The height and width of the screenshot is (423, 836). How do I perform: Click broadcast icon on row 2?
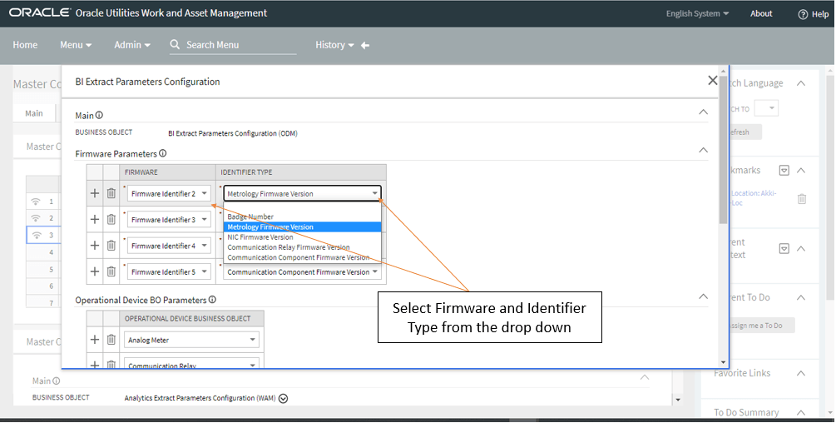[x=36, y=218]
